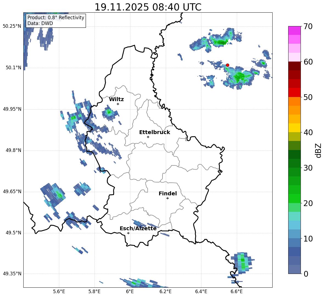The image size is (325, 297).
Task: Click the dark red colorbar swatch below 60
Action: (x=294, y=66)
